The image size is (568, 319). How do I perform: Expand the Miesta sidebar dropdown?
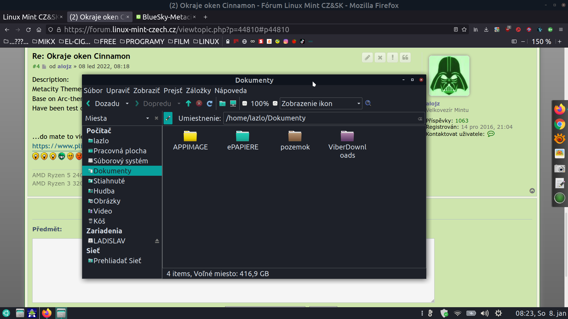[x=147, y=118]
